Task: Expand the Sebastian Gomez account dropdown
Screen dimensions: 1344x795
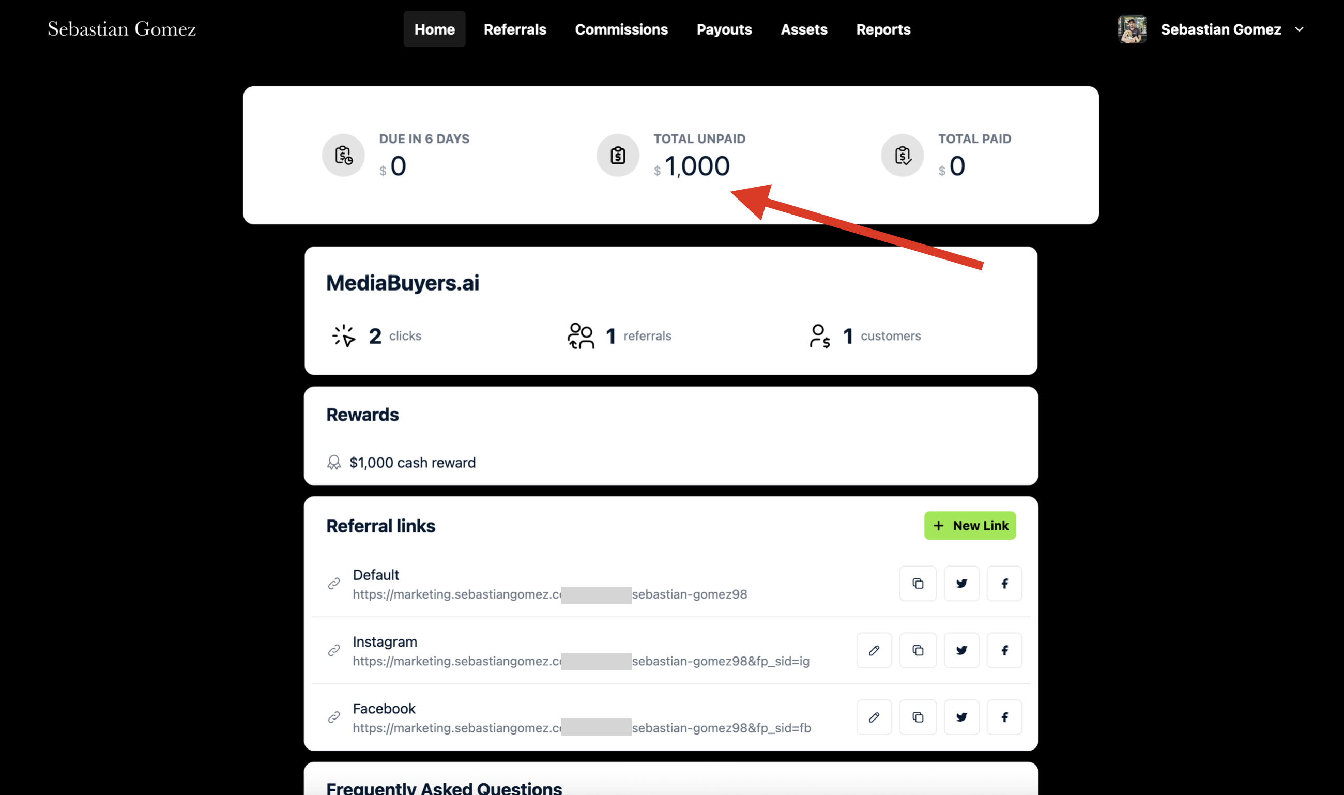Action: (x=1299, y=29)
